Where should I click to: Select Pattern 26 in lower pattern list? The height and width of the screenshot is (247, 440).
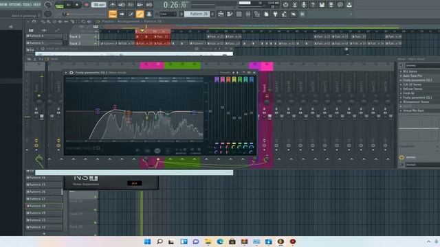[x=44, y=192]
